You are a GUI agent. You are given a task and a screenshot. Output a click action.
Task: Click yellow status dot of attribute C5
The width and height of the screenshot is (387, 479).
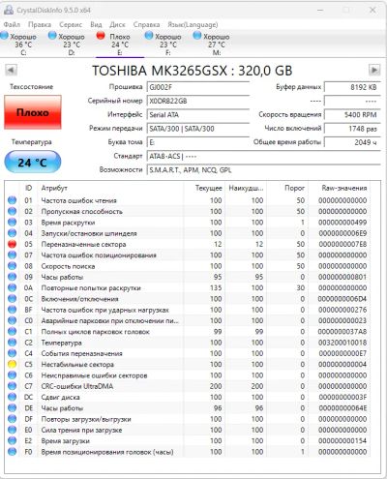[12, 364]
